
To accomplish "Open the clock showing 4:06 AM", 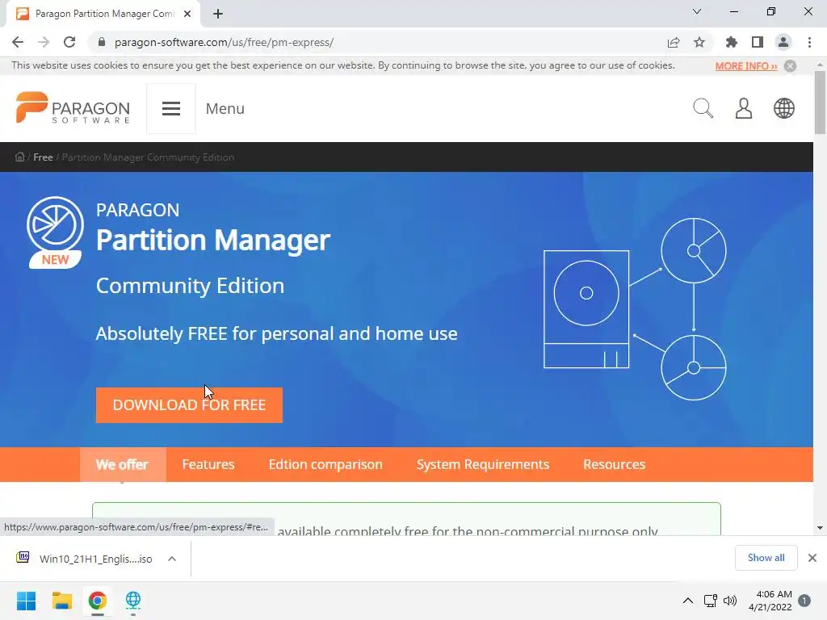I will [770, 601].
